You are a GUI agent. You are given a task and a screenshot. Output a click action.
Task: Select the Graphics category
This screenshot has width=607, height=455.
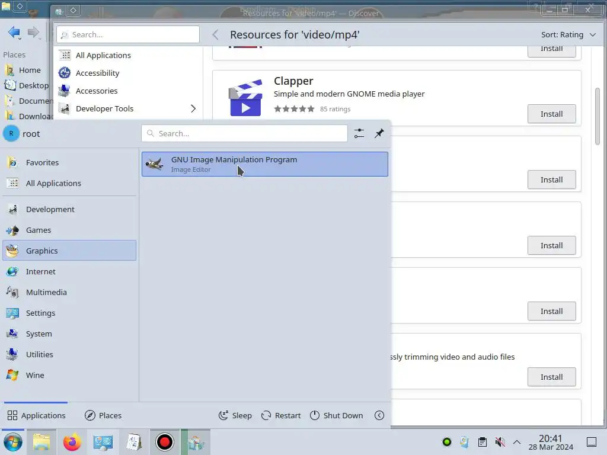(69, 251)
